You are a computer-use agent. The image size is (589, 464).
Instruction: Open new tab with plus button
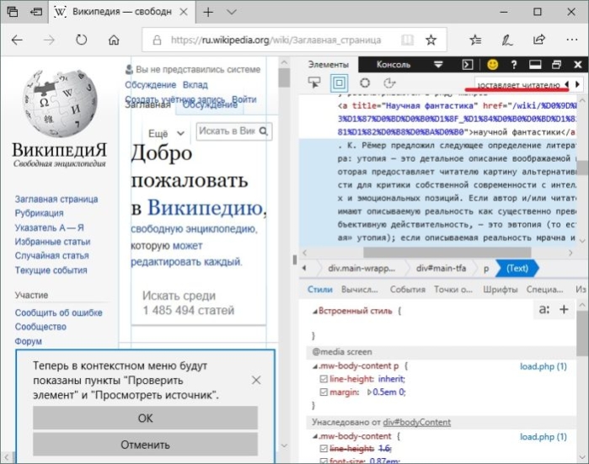[x=208, y=12]
